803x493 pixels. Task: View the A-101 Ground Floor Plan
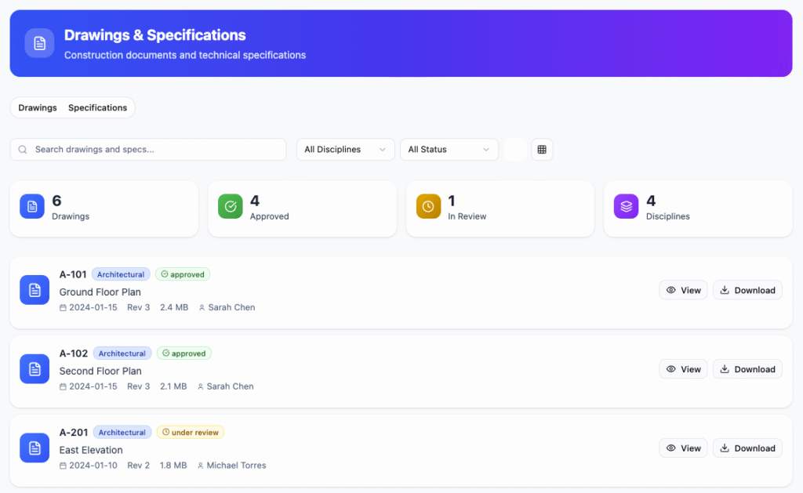coord(683,290)
